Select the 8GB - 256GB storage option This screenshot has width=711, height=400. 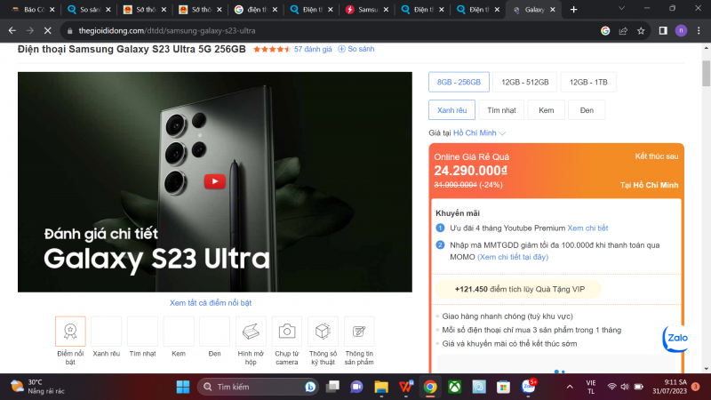[x=459, y=82]
